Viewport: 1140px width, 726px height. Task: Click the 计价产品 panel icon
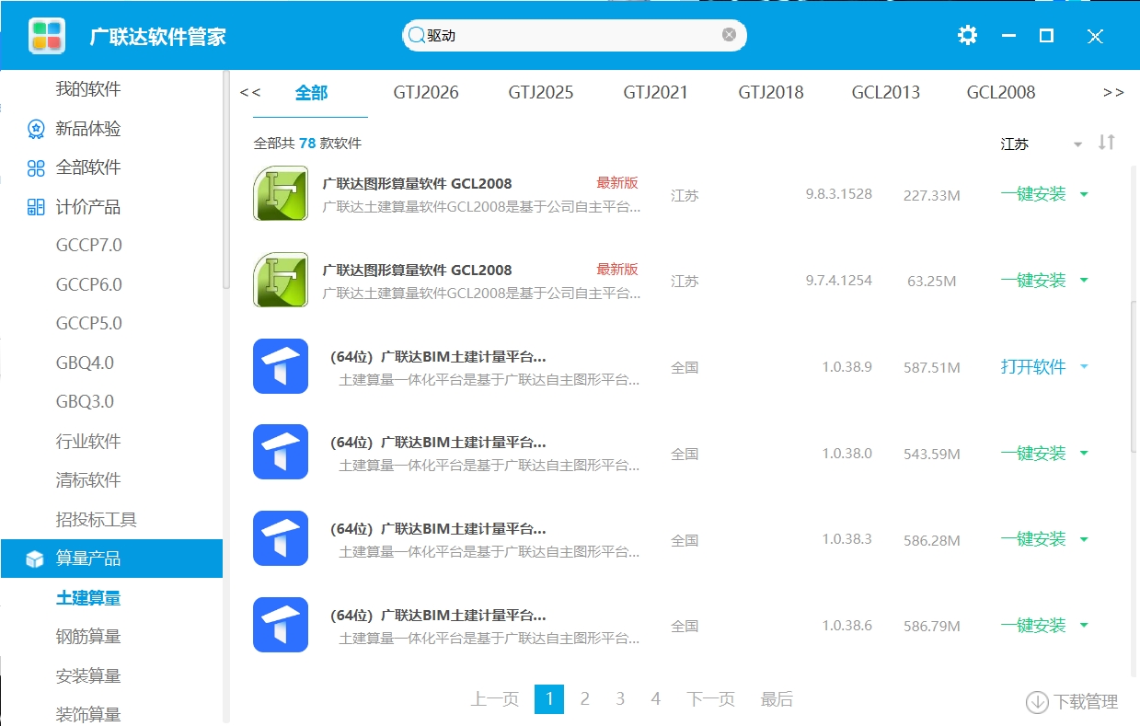click(x=36, y=207)
